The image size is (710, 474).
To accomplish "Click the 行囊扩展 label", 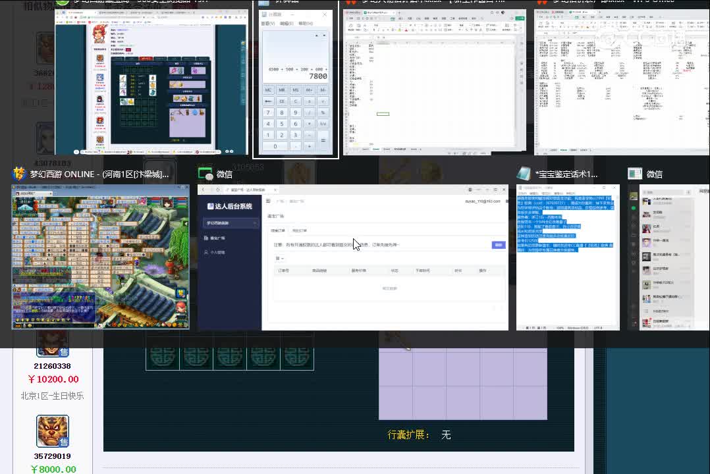I will pyautogui.click(x=408, y=435).
